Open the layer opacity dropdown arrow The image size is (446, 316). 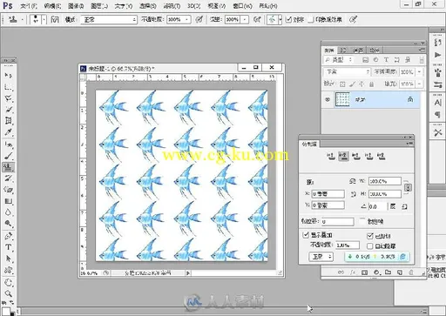[x=419, y=71]
